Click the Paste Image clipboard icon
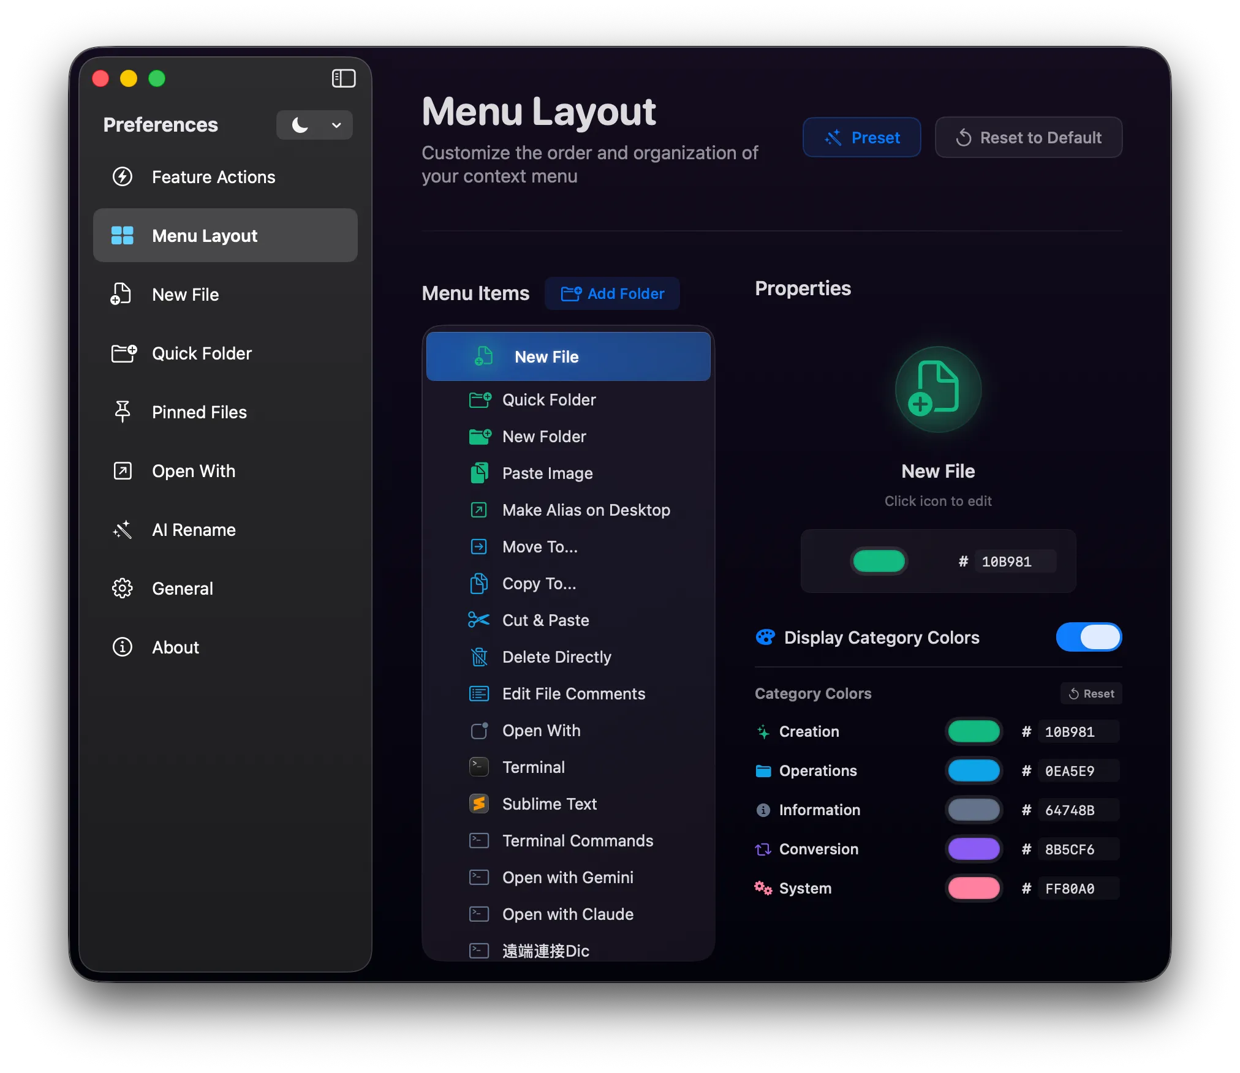Screen dimensions: 1240x1073 coord(479,473)
